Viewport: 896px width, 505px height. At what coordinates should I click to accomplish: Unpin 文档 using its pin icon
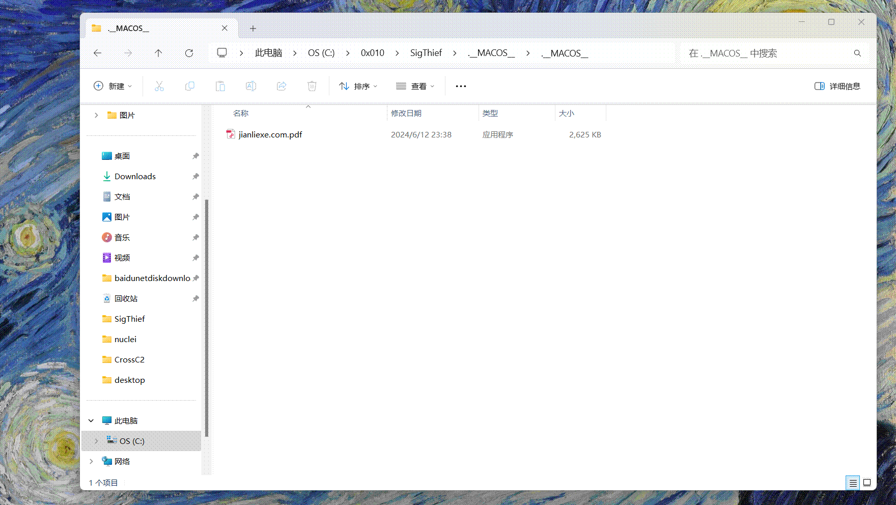click(x=195, y=197)
